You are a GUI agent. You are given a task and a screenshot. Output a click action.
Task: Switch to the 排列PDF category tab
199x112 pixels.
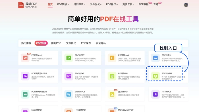(x=56, y=43)
